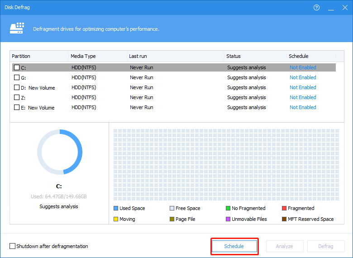Enable Shutdown after defragmentation
This screenshot has height=258, width=353.
coord(12,246)
